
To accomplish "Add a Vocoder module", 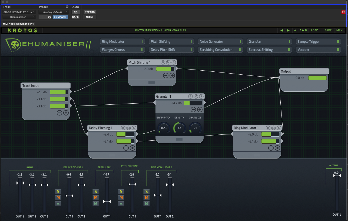I will coord(318,50).
